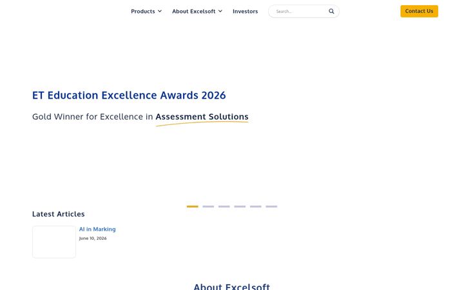This screenshot has height=290, width=464.
Task: Open the Products menu
Action: click(x=143, y=11)
